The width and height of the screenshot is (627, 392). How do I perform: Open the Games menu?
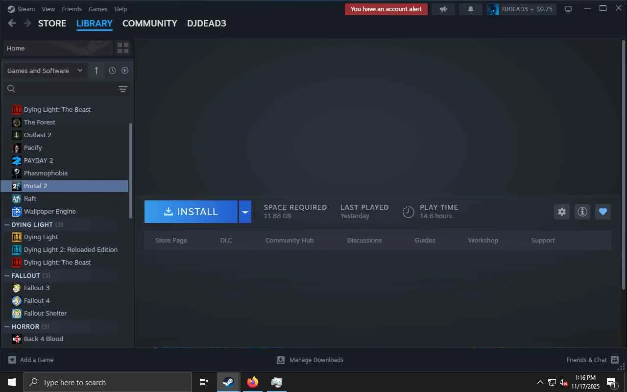click(98, 9)
